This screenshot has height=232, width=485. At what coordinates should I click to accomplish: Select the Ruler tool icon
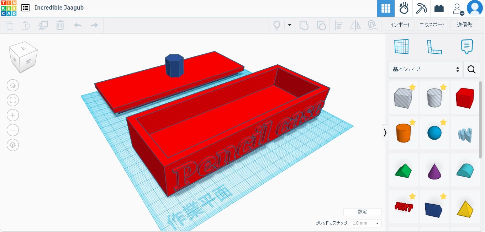pyautogui.click(x=434, y=47)
